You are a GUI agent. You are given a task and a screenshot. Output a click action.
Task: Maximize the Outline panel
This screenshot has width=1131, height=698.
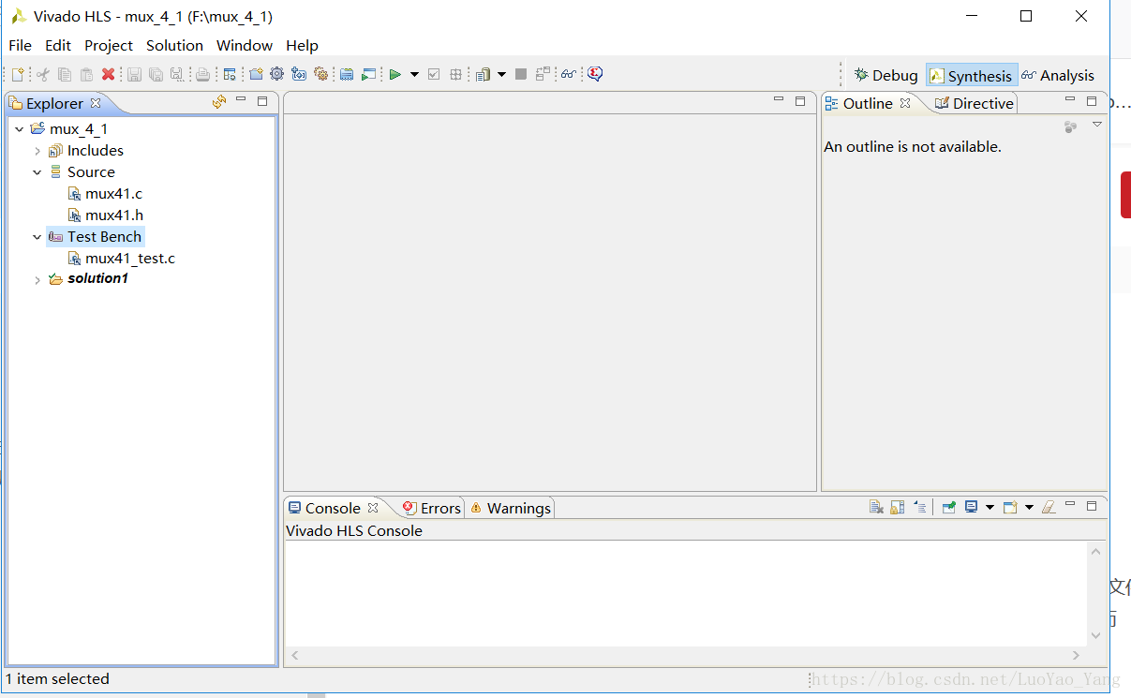[x=1092, y=100]
